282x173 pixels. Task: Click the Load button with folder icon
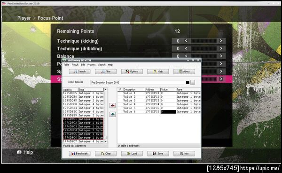[x=132, y=154]
